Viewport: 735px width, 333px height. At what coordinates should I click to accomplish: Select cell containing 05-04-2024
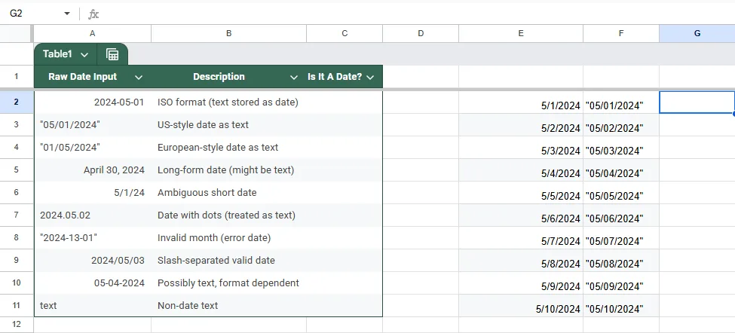(x=92, y=283)
